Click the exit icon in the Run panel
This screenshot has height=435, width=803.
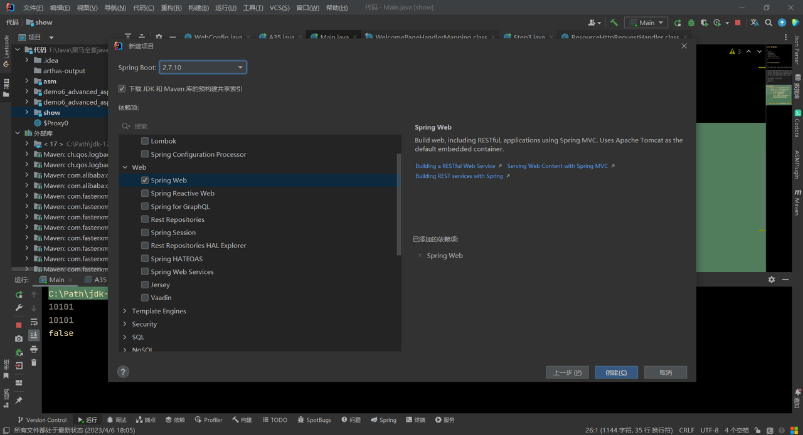point(19,365)
